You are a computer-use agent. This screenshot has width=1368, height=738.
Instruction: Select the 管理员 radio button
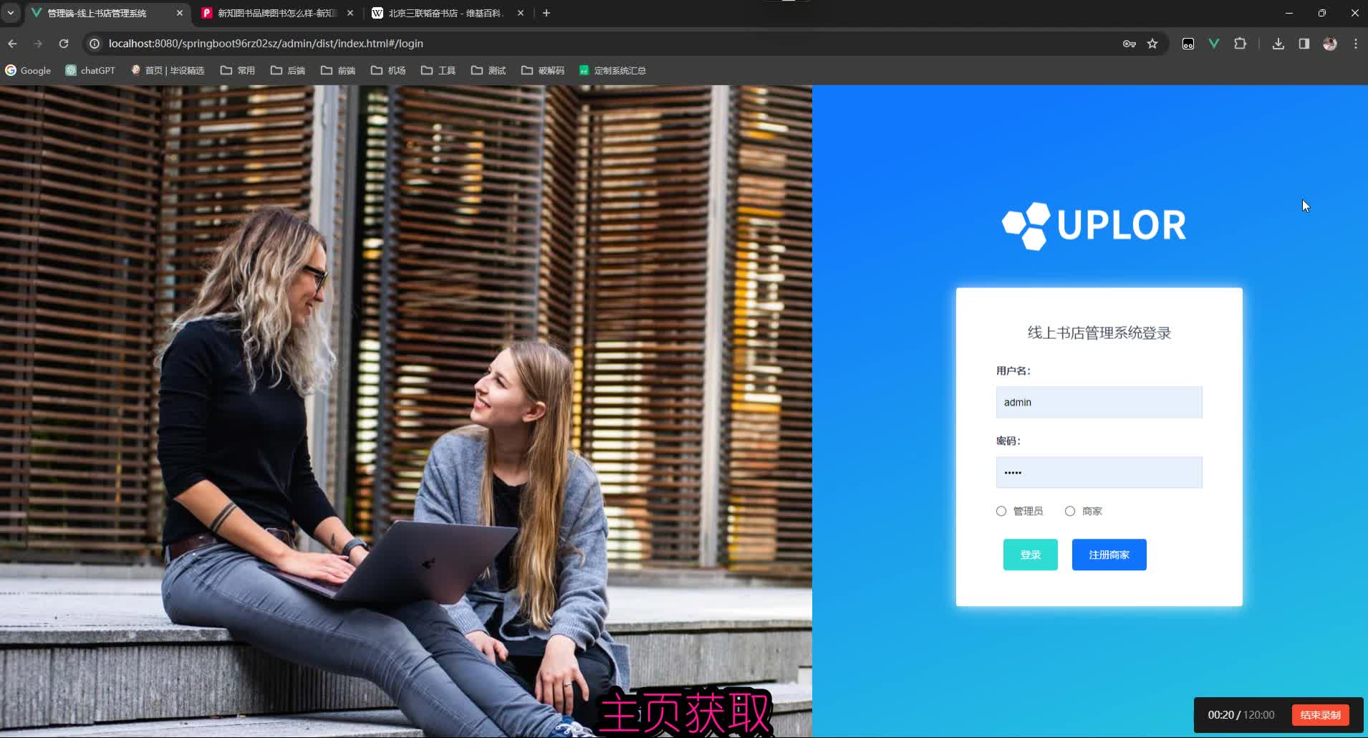tap(1001, 511)
